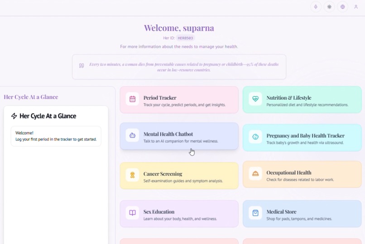Click the Occupational Health hard hat icon
Screen dimensions: 365x244
click(x=255, y=174)
